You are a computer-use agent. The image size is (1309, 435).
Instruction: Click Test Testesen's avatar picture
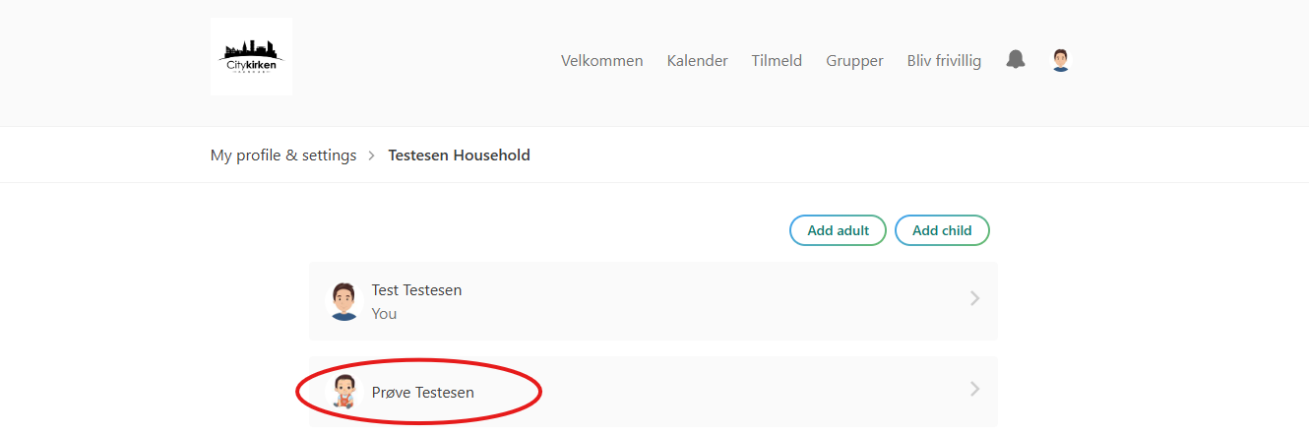(x=344, y=300)
